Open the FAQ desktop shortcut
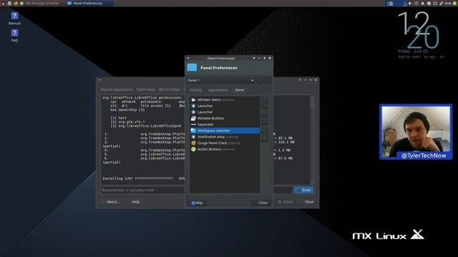 pos(14,36)
